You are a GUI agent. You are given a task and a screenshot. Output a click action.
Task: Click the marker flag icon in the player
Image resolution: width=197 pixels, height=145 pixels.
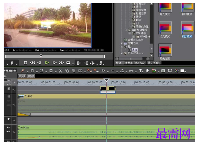12,63
